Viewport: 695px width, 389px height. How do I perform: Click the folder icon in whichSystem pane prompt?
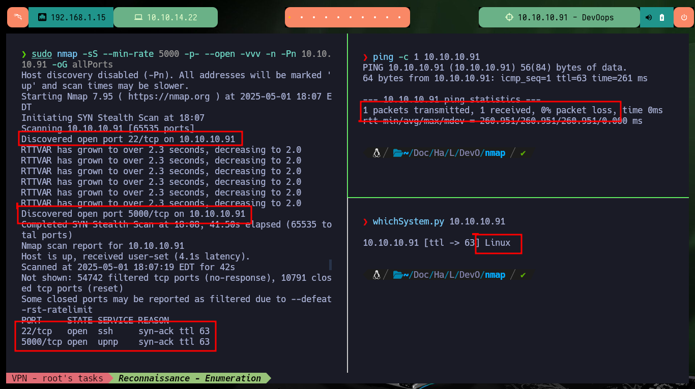point(398,275)
